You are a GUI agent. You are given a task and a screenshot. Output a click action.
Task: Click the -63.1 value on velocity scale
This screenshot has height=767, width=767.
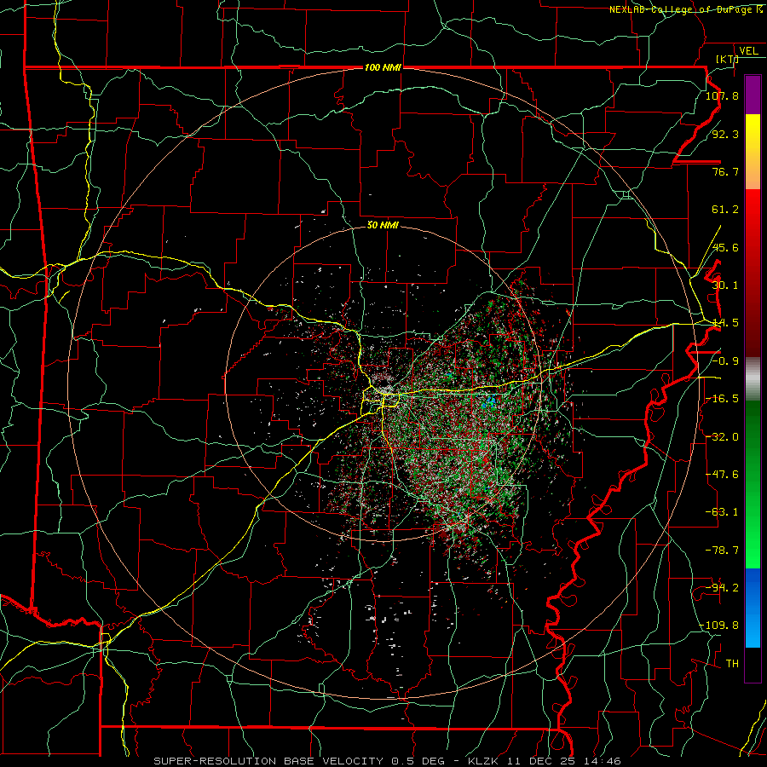[x=722, y=512]
